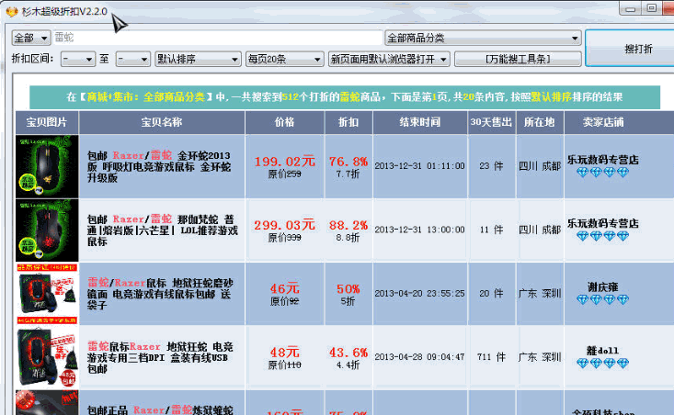Viewport: 674px width, 415px height.
Task: Open the 默认排序 sort order dropdown
Action: tap(198, 59)
